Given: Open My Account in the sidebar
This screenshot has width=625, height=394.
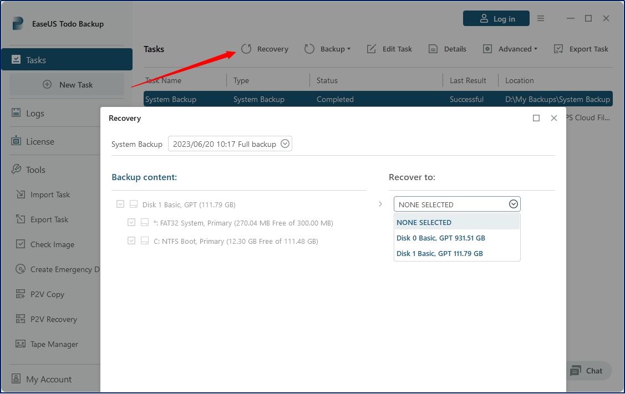Looking at the screenshot, I should pyautogui.click(x=42, y=379).
